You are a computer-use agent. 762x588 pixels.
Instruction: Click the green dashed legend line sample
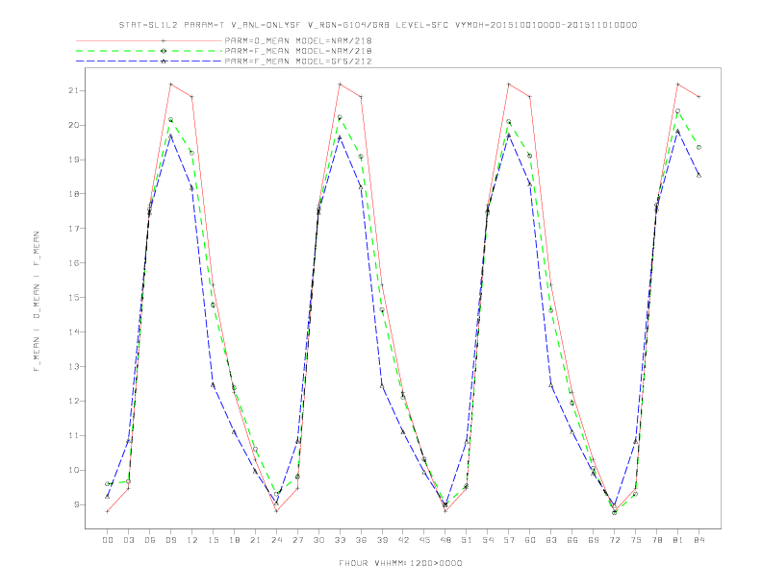(x=149, y=51)
